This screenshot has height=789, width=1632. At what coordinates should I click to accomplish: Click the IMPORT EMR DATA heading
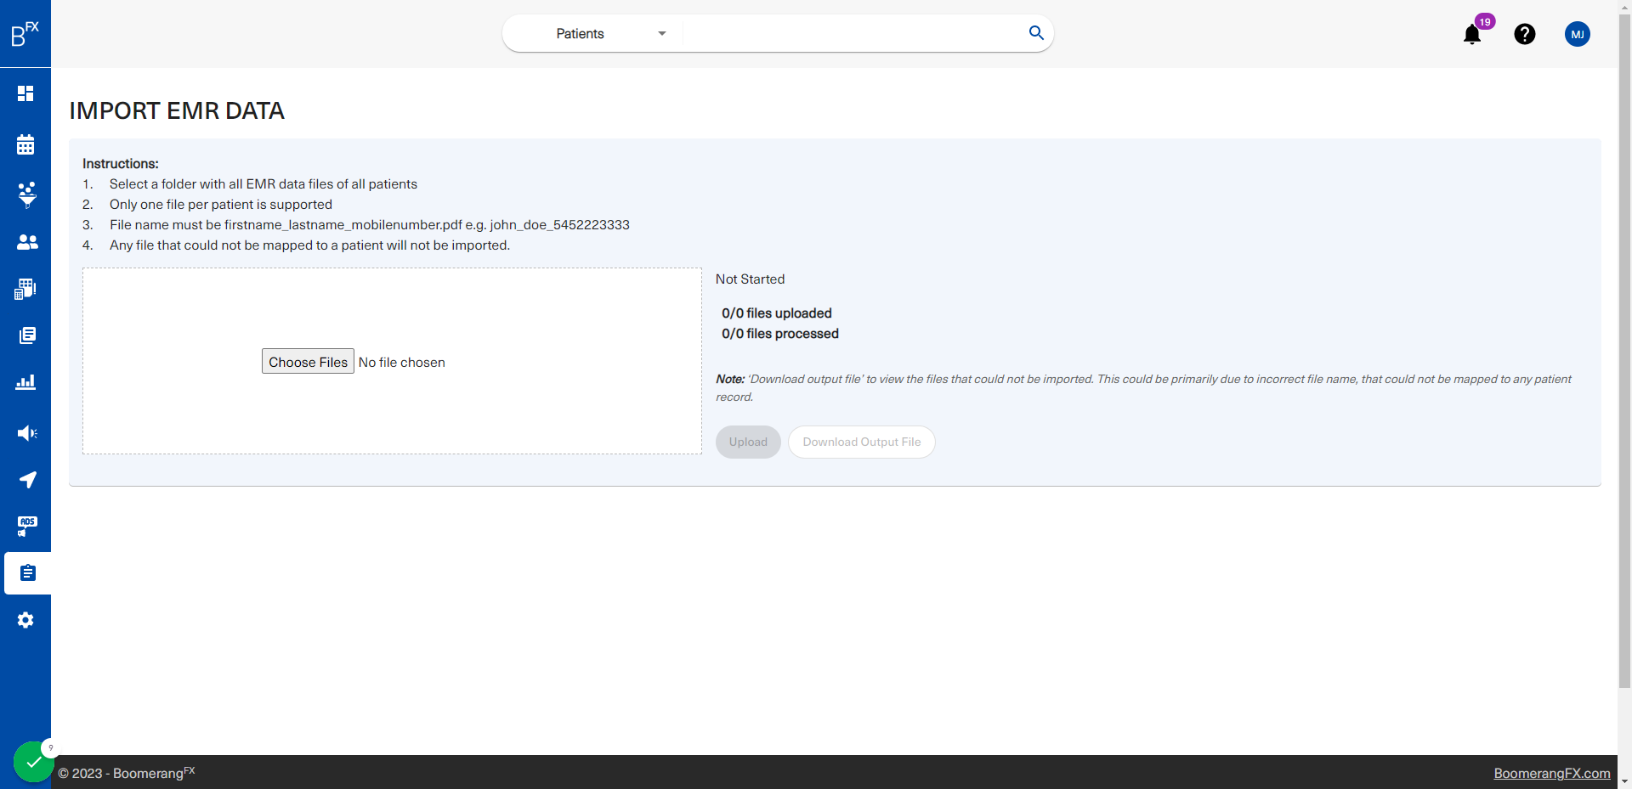177,111
